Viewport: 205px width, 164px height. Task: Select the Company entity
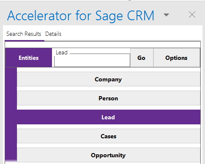(109, 79)
